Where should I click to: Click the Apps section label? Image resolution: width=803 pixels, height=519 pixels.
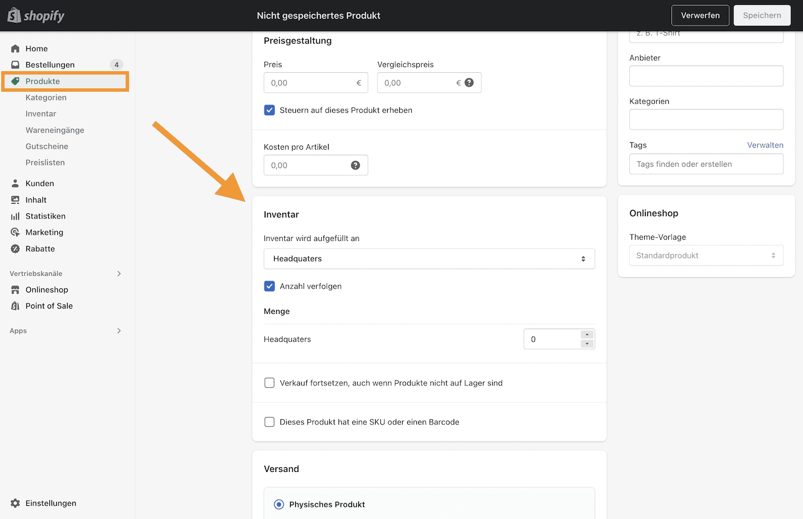pyautogui.click(x=18, y=331)
